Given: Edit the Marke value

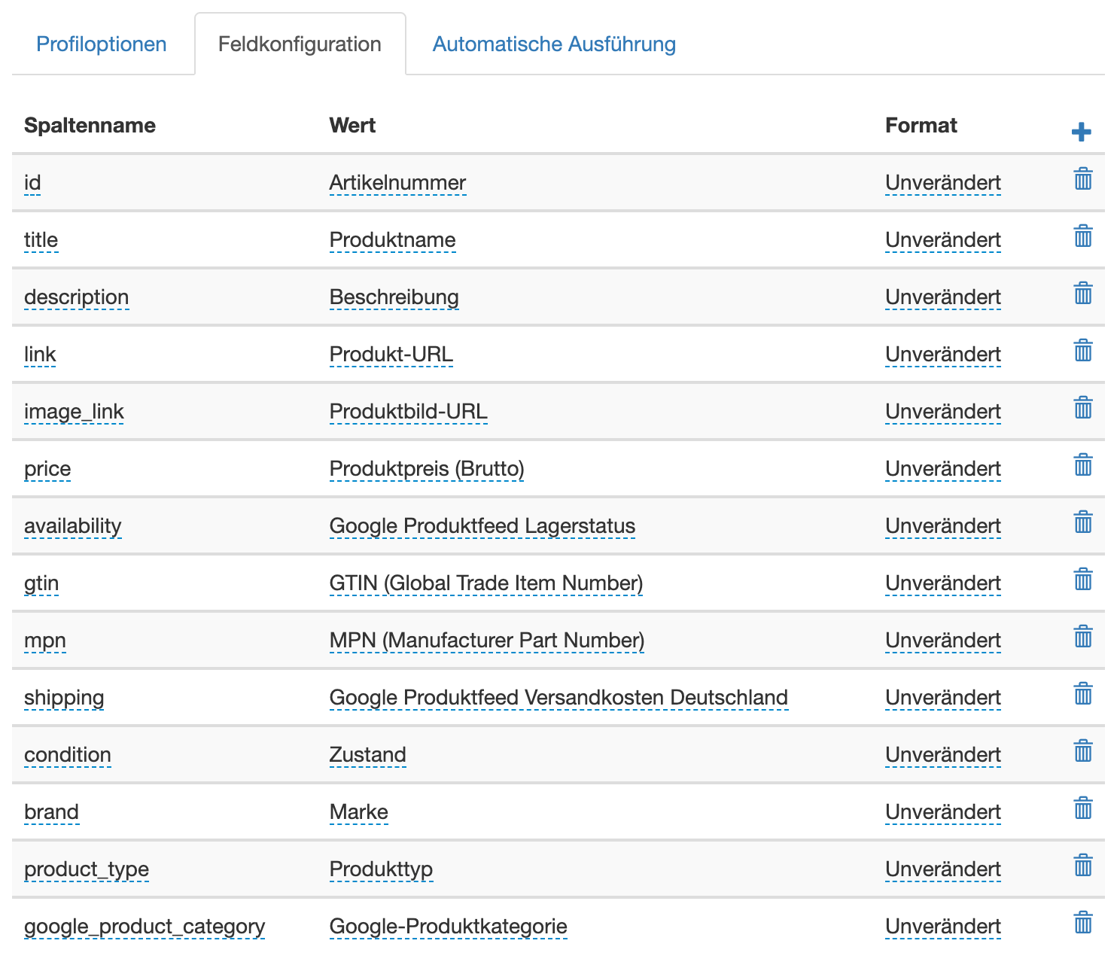Looking at the screenshot, I should (358, 812).
